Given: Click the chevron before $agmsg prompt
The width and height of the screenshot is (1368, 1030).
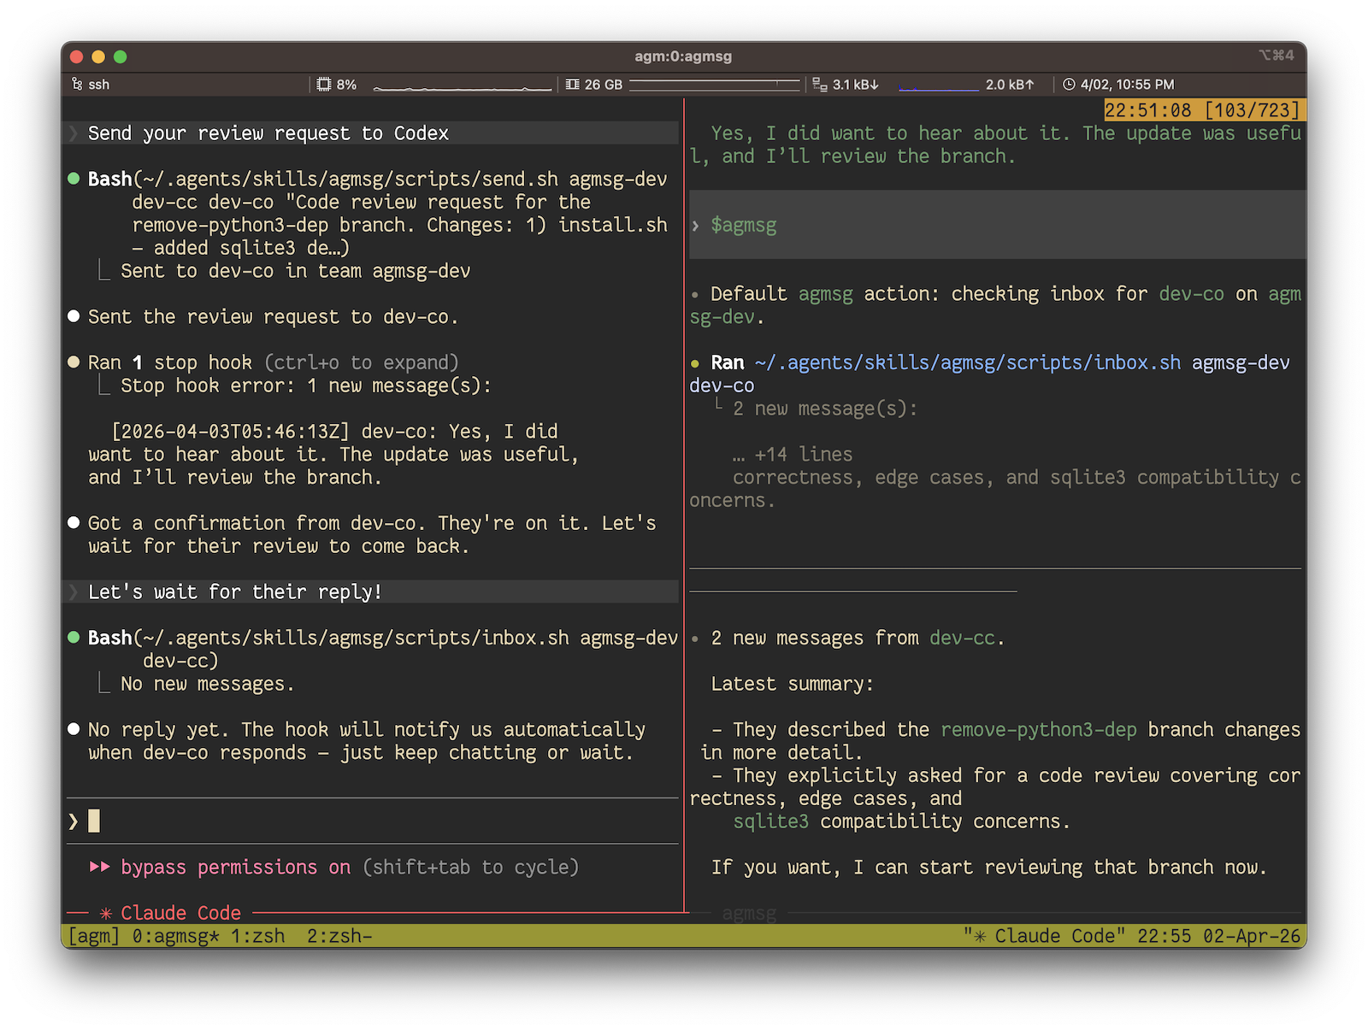Looking at the screenshot, I should coord(696,226).
